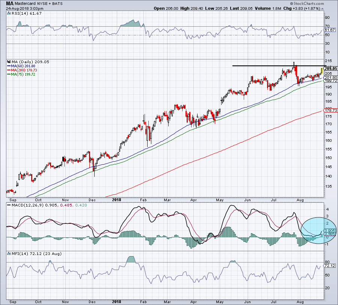The height and width of the screenshot is (305, 338).
Task: Click the 'MA(60) 201.80' legend text
Action: [x=23, y=66]
